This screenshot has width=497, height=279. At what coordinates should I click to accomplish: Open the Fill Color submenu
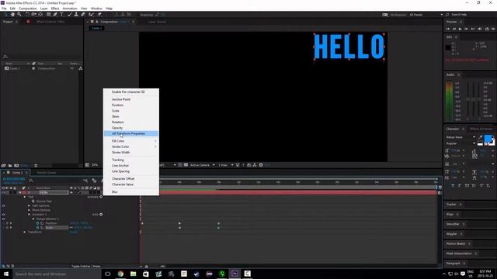pos(131,141)
